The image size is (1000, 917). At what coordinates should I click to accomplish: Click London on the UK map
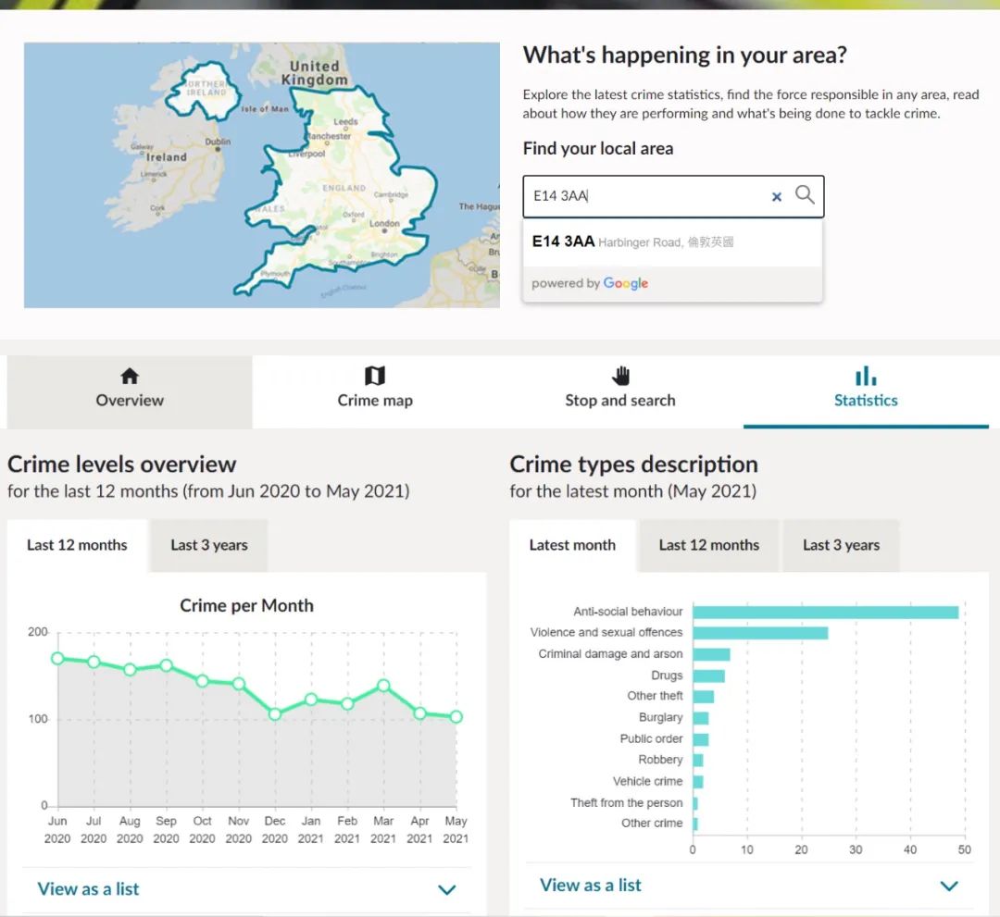point(384,224)
